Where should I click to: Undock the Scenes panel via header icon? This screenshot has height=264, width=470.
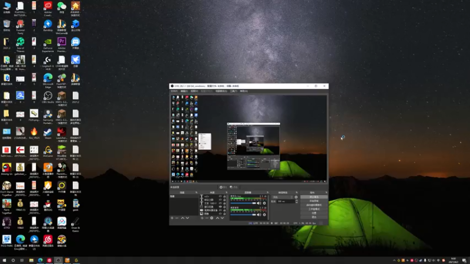pos(196,192)
